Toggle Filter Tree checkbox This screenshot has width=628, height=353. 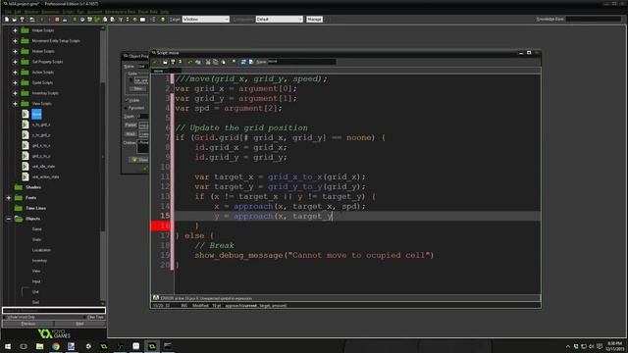coord(85,317)
